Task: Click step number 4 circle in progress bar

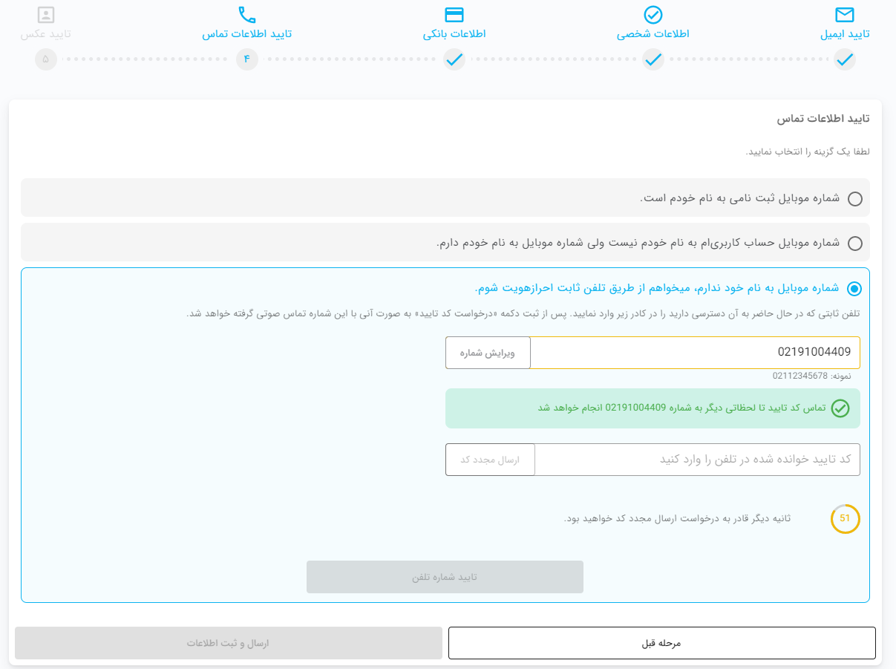Action: click(246, 59)
